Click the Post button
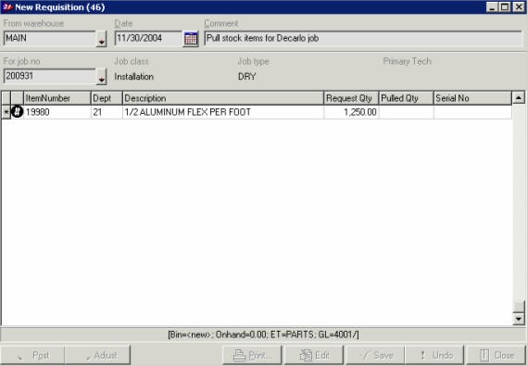The width and height of the screenshot is (528, 366). click(32, 355)
